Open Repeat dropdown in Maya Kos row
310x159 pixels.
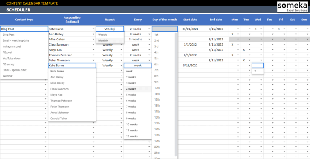click(121, 50)
